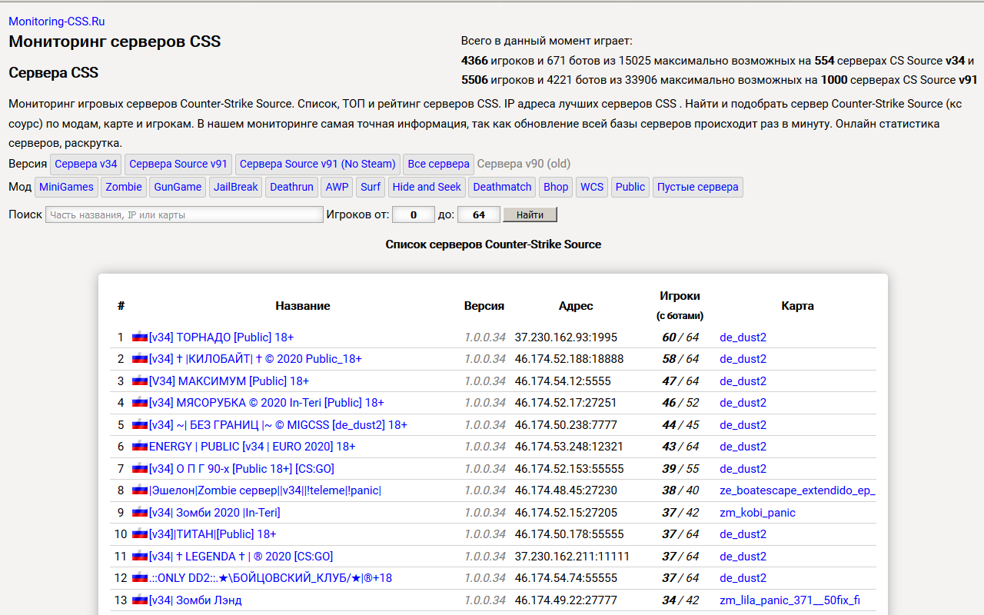Click the maximum players field showing 64
The height and width of the screenshot is (615, 984).
pyautogui.click(x=478, y=214)
